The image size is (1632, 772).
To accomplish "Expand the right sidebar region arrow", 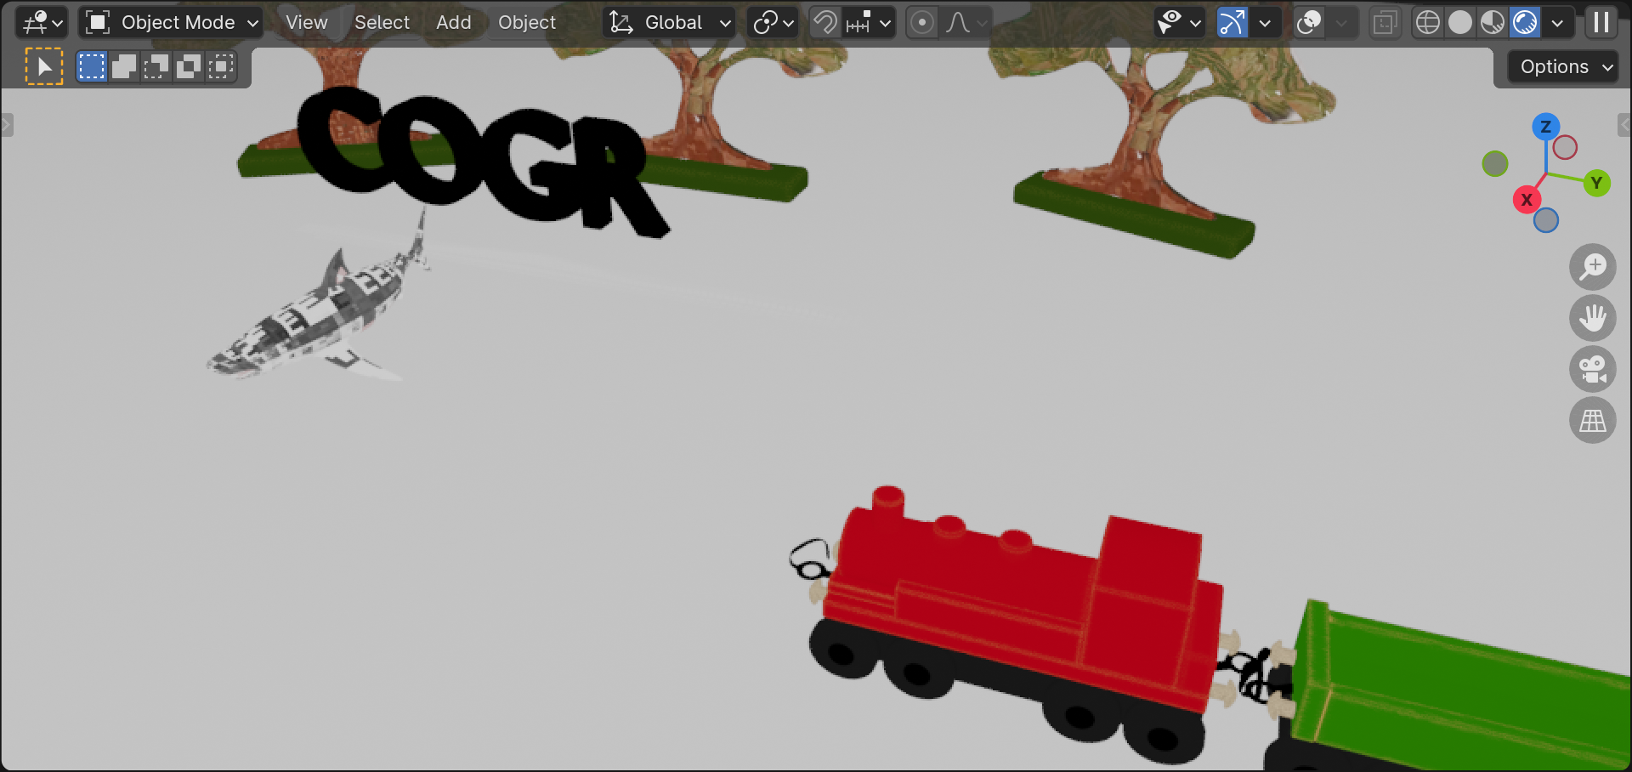I will tap(1624, 126).
